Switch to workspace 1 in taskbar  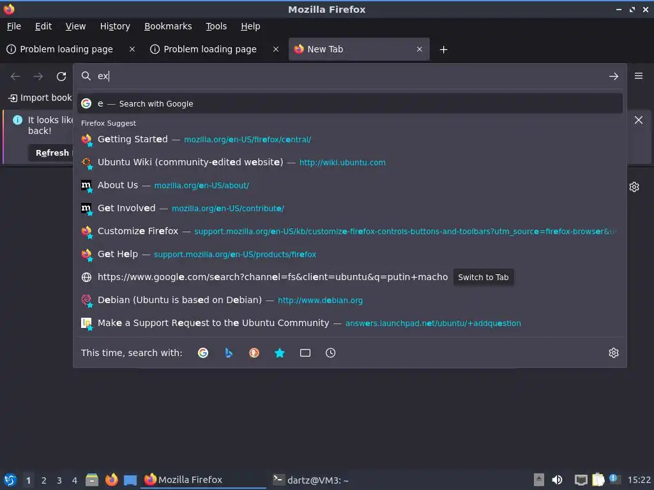point(28,480)
